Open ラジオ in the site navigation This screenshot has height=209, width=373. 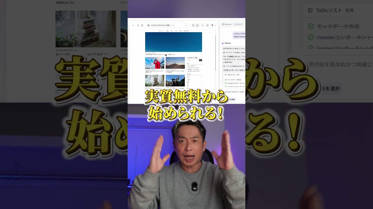pyautogui.click(x=176, y=31)
